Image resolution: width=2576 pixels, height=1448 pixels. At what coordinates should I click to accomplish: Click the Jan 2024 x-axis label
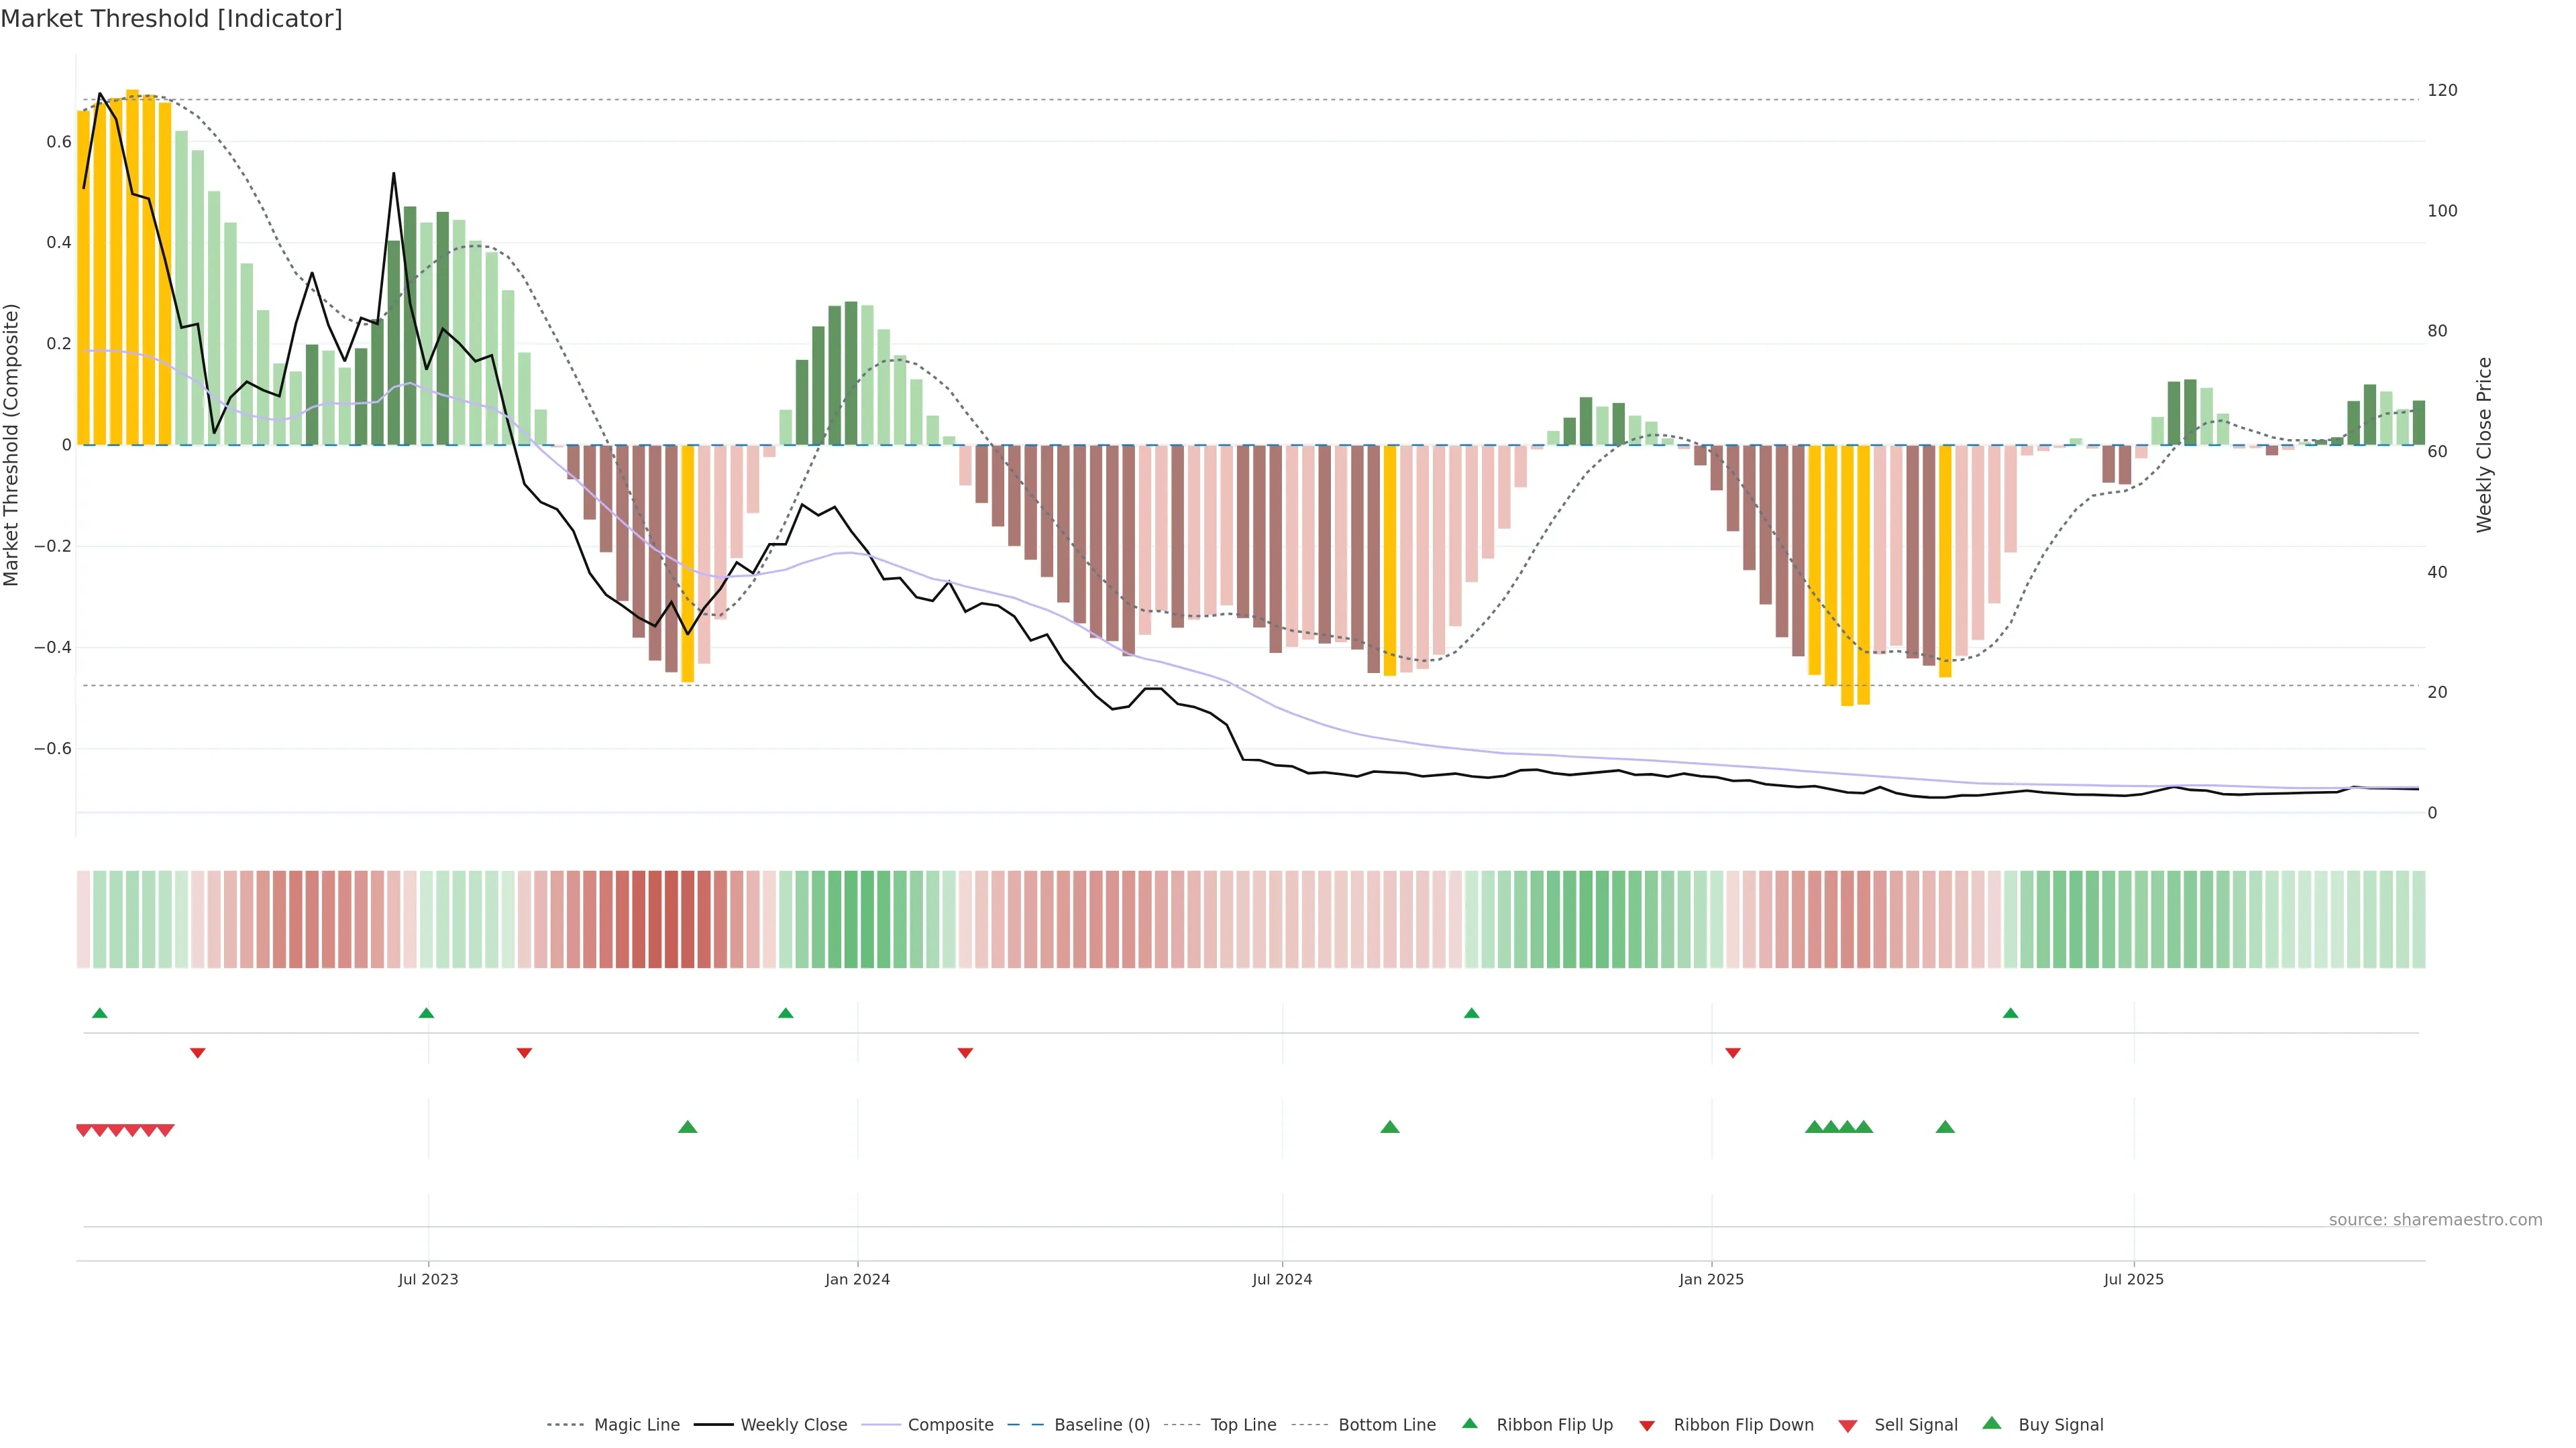click(857, 1279)
